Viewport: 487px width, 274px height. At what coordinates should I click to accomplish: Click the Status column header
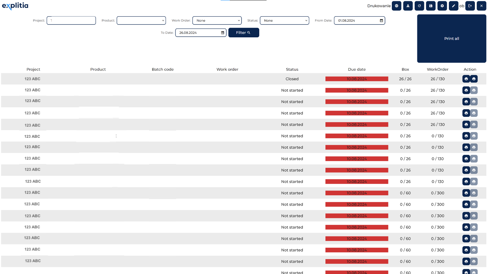(292, 69)
